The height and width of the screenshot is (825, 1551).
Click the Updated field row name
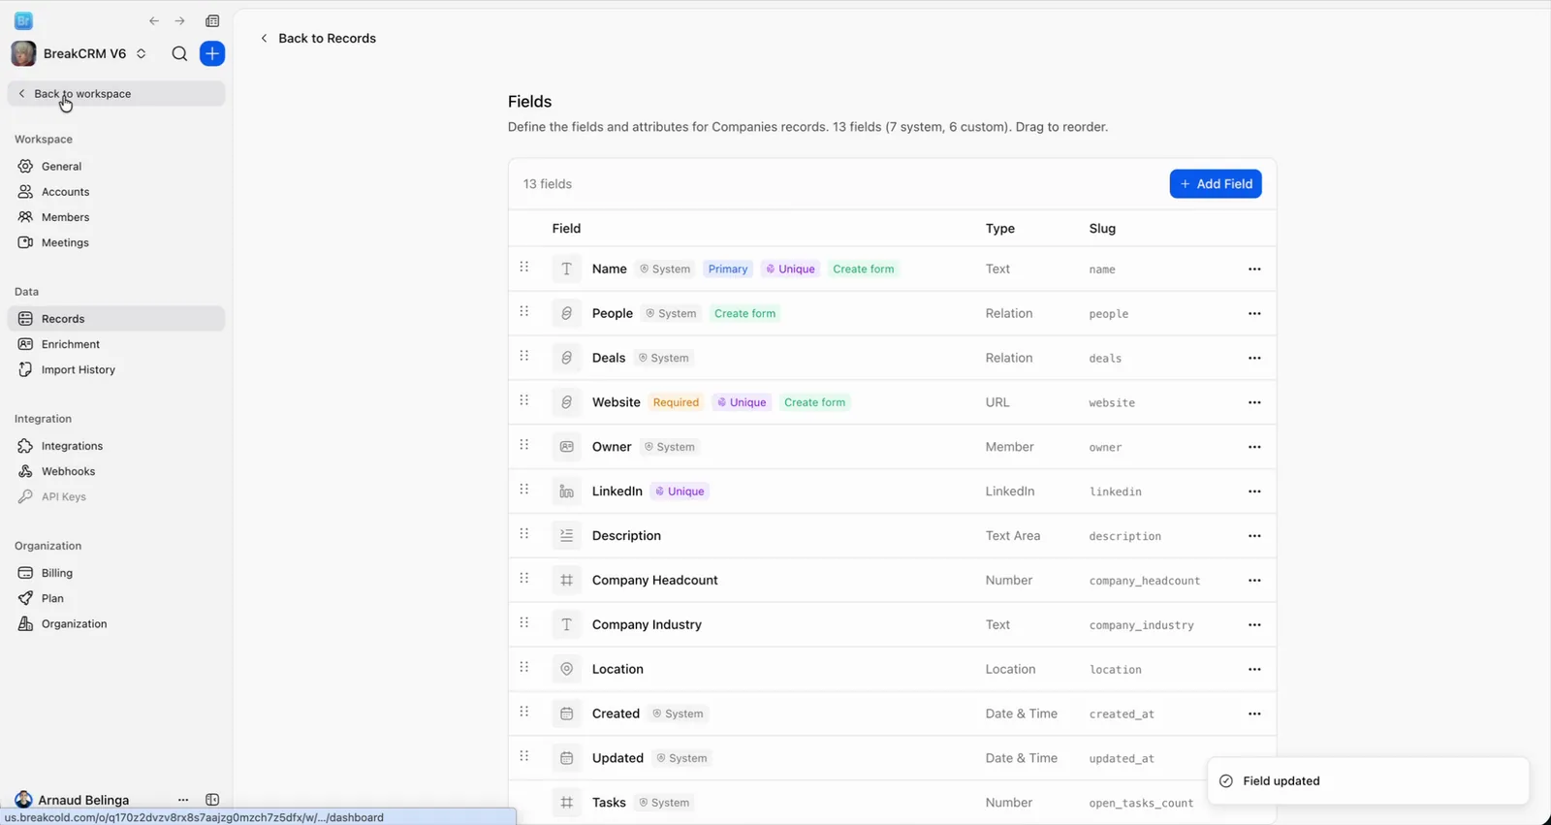coord(617,758)
